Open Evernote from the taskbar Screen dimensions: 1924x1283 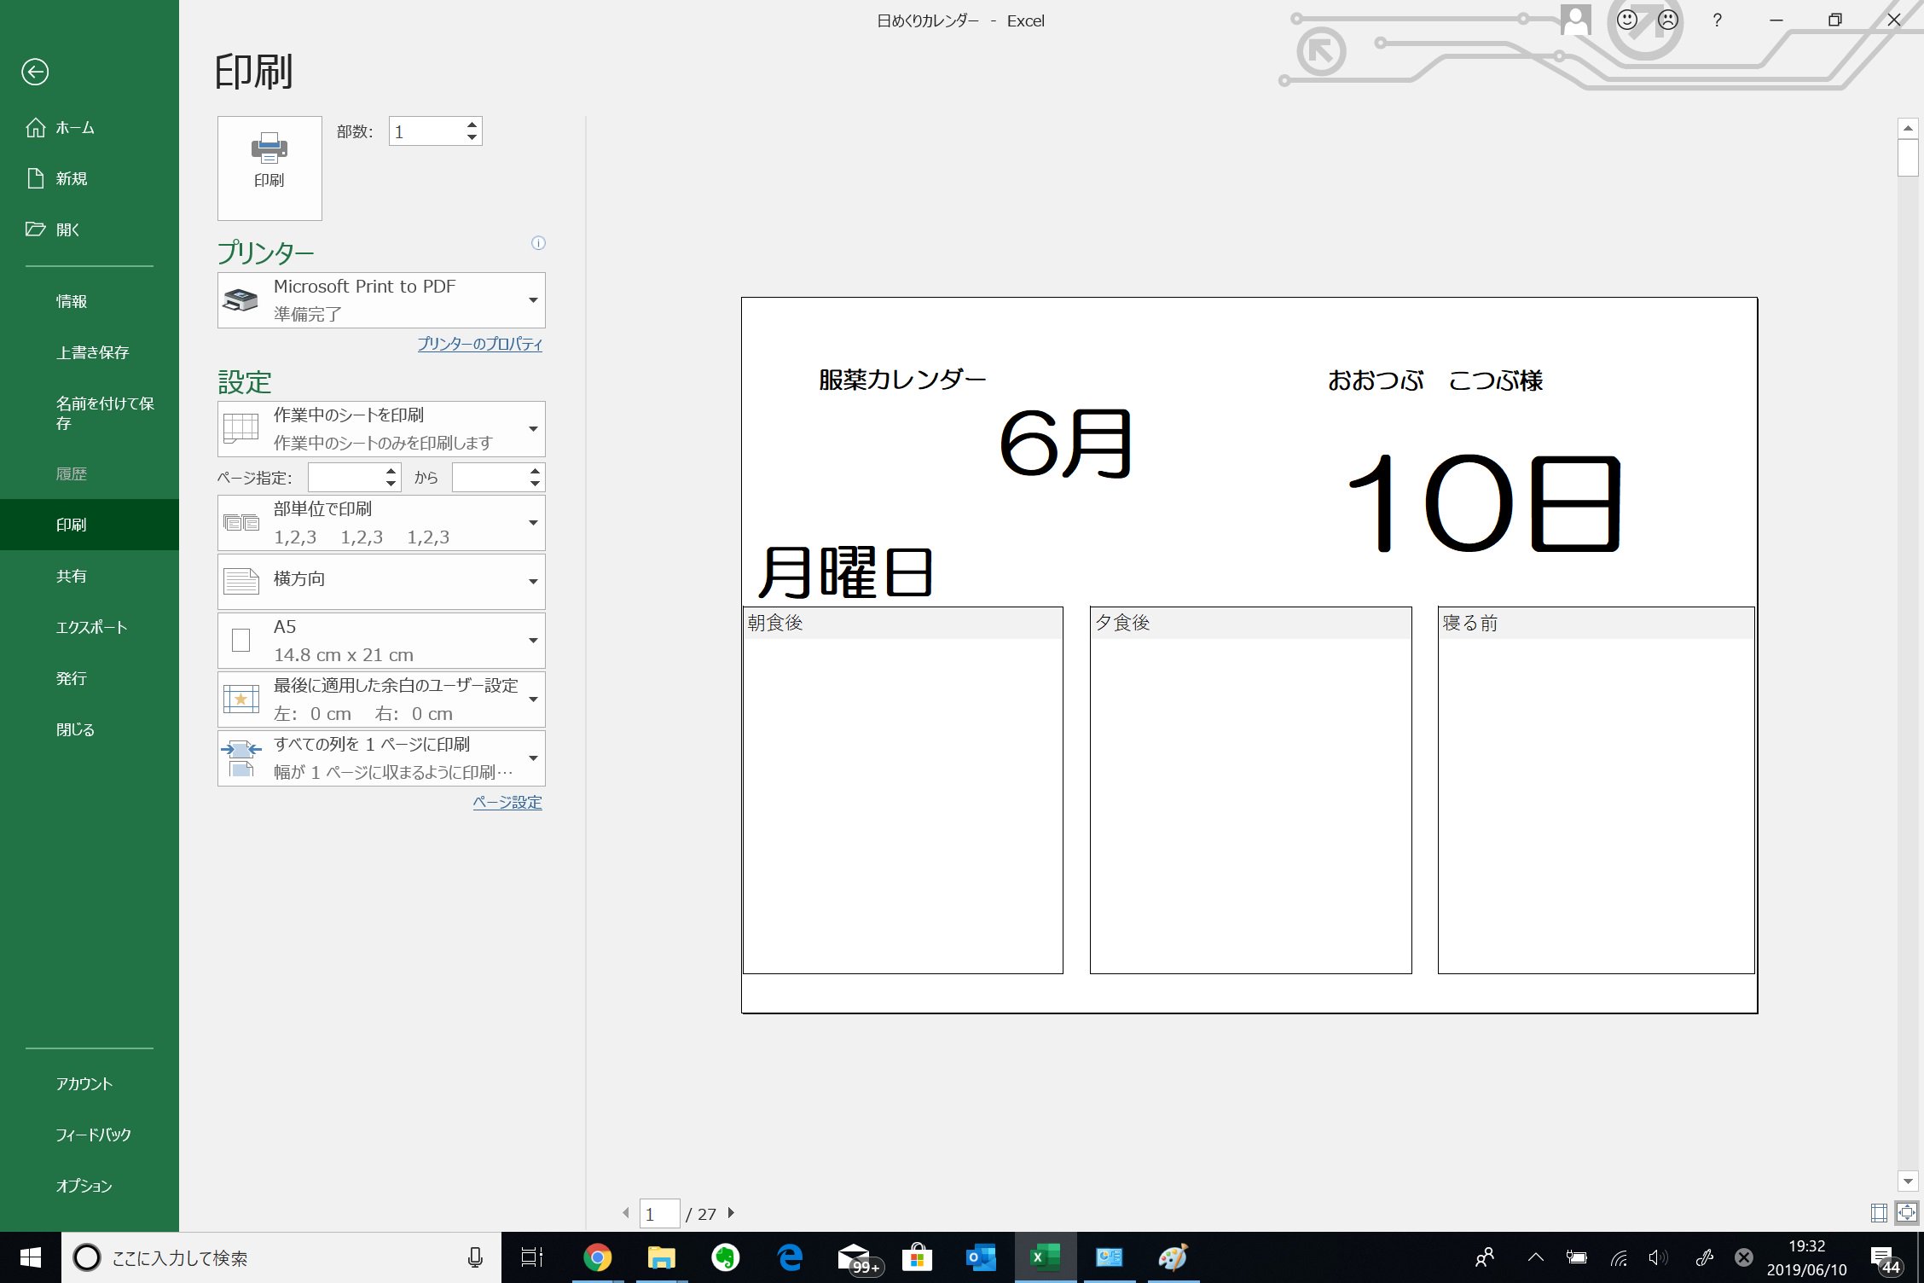tap(726, 1257)
